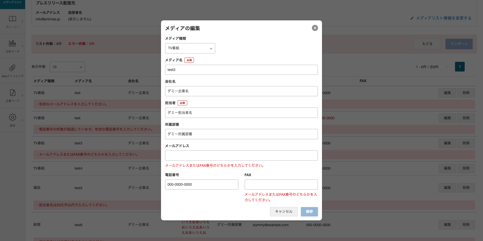The height and width of the screenshot is (241, 483).
Task: Click the 雑誌 media type cell
Action: (x=37, y=188)
